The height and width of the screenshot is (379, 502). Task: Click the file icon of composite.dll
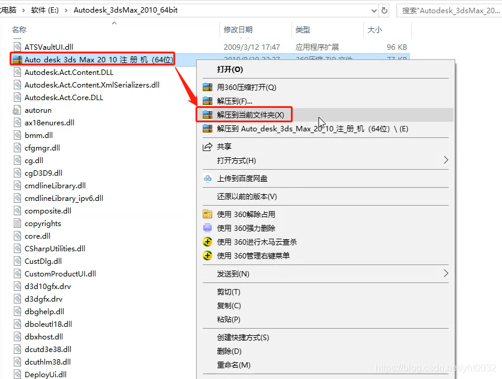click(17, 210)
